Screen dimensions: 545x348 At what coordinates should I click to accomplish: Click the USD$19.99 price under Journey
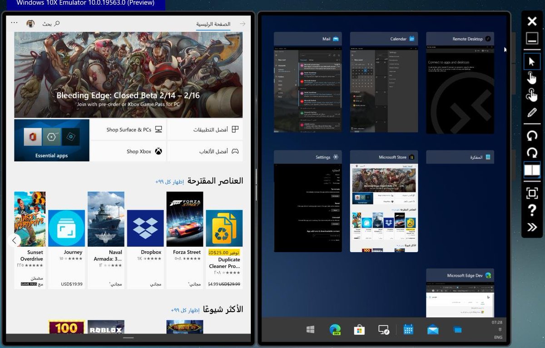[72, 284]
